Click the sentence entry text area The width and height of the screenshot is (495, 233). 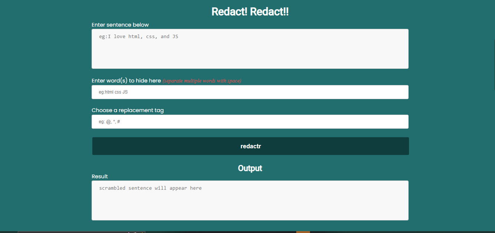250,52
